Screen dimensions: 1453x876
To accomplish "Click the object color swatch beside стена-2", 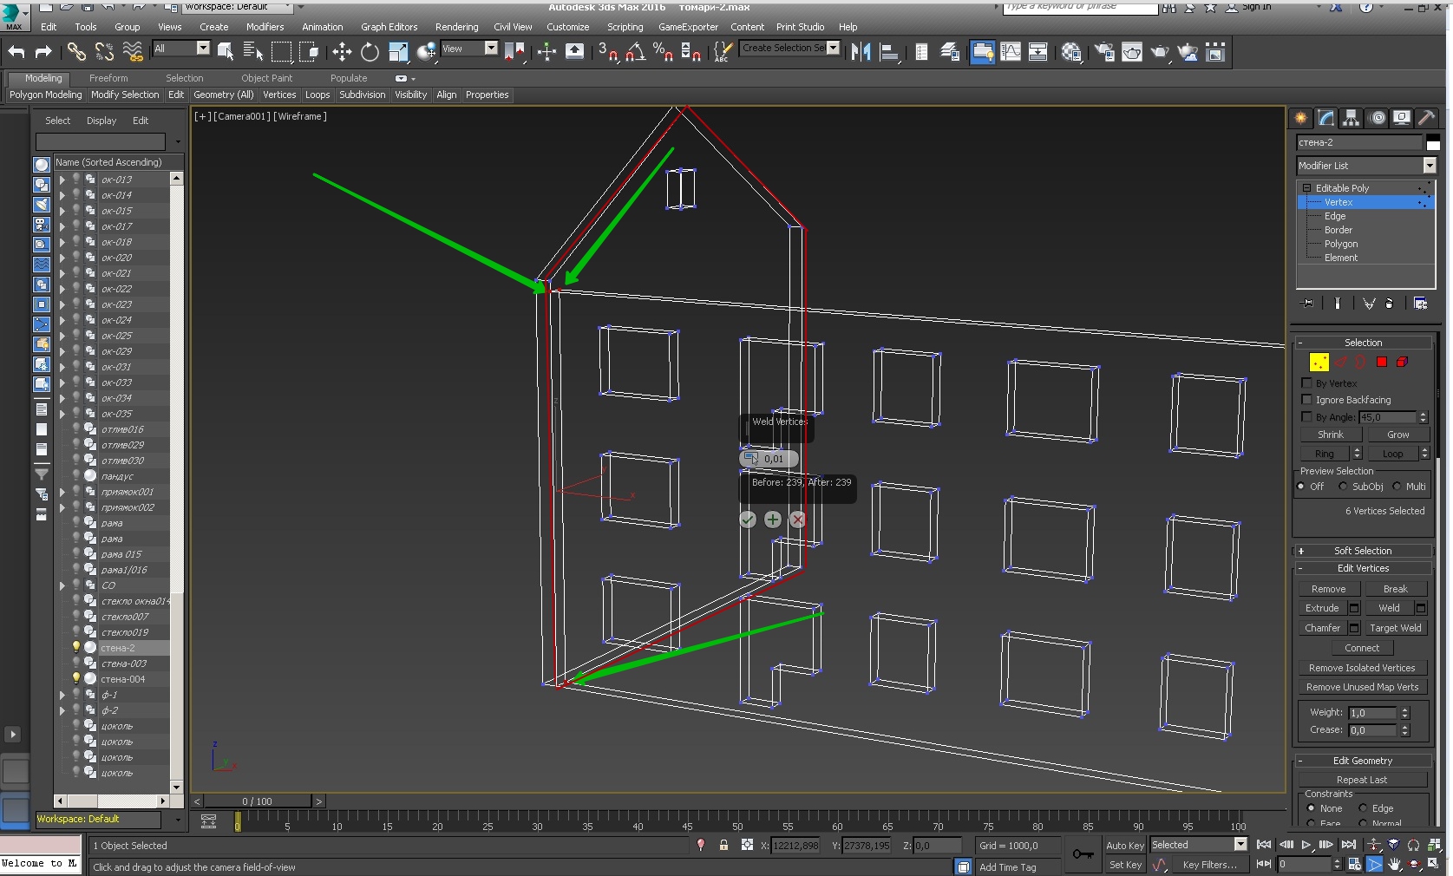I will (x=1433, y=143).
